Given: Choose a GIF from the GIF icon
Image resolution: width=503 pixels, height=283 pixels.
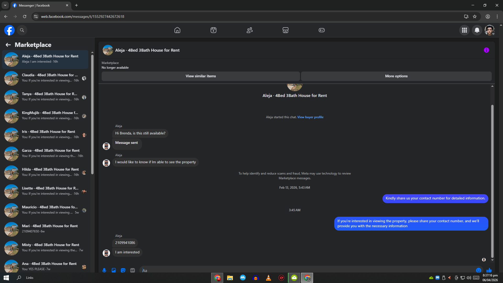Looking at the screenshot, I should tap(133, 270).
